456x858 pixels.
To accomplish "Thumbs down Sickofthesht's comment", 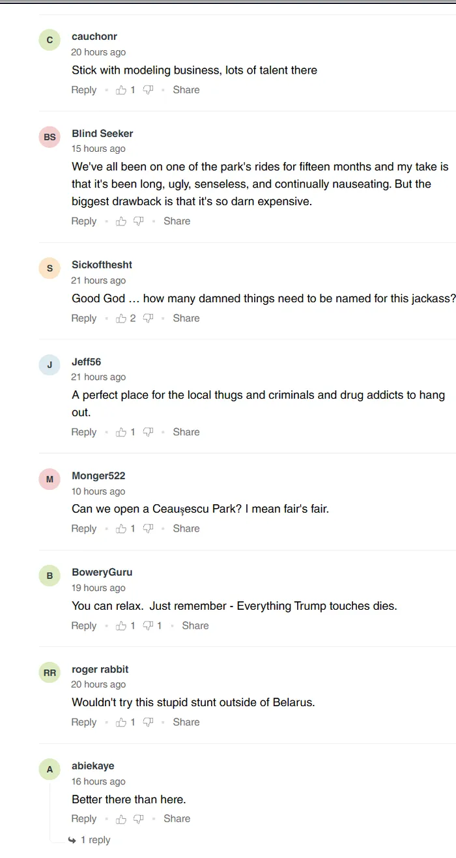I will [x=148, y=319].
